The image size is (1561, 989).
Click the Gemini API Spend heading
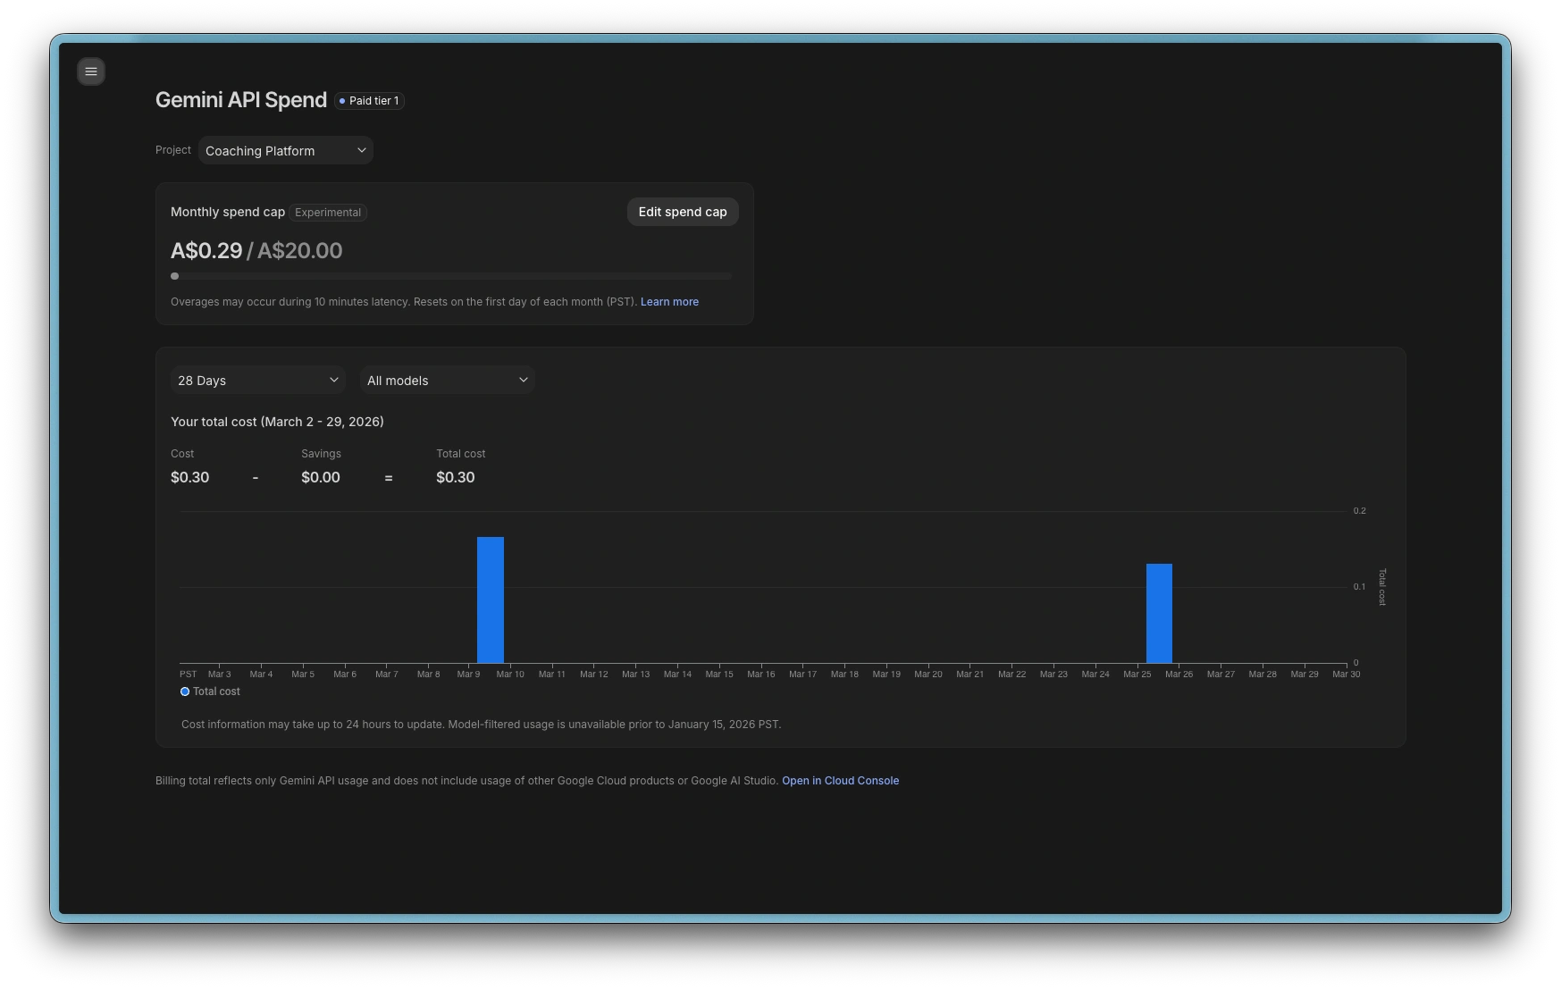click(241, 100)
